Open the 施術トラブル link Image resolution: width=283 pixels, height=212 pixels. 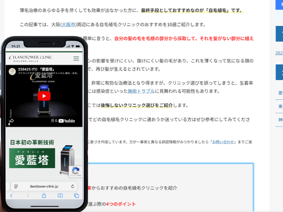point(141,91)
